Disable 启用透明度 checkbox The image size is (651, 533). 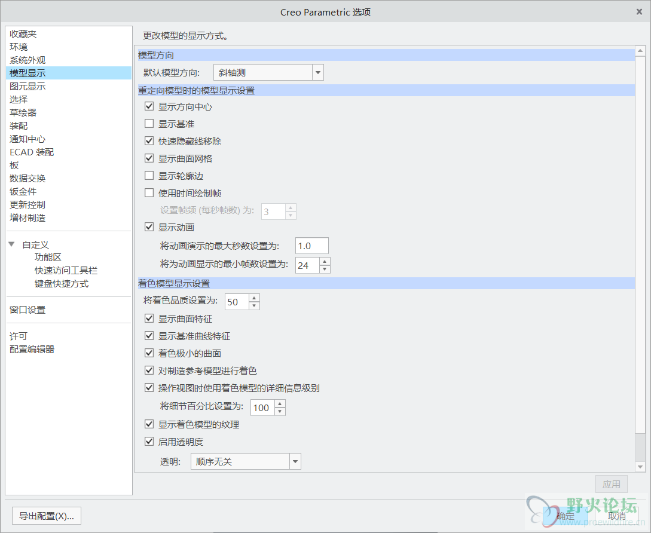point(149,441)
